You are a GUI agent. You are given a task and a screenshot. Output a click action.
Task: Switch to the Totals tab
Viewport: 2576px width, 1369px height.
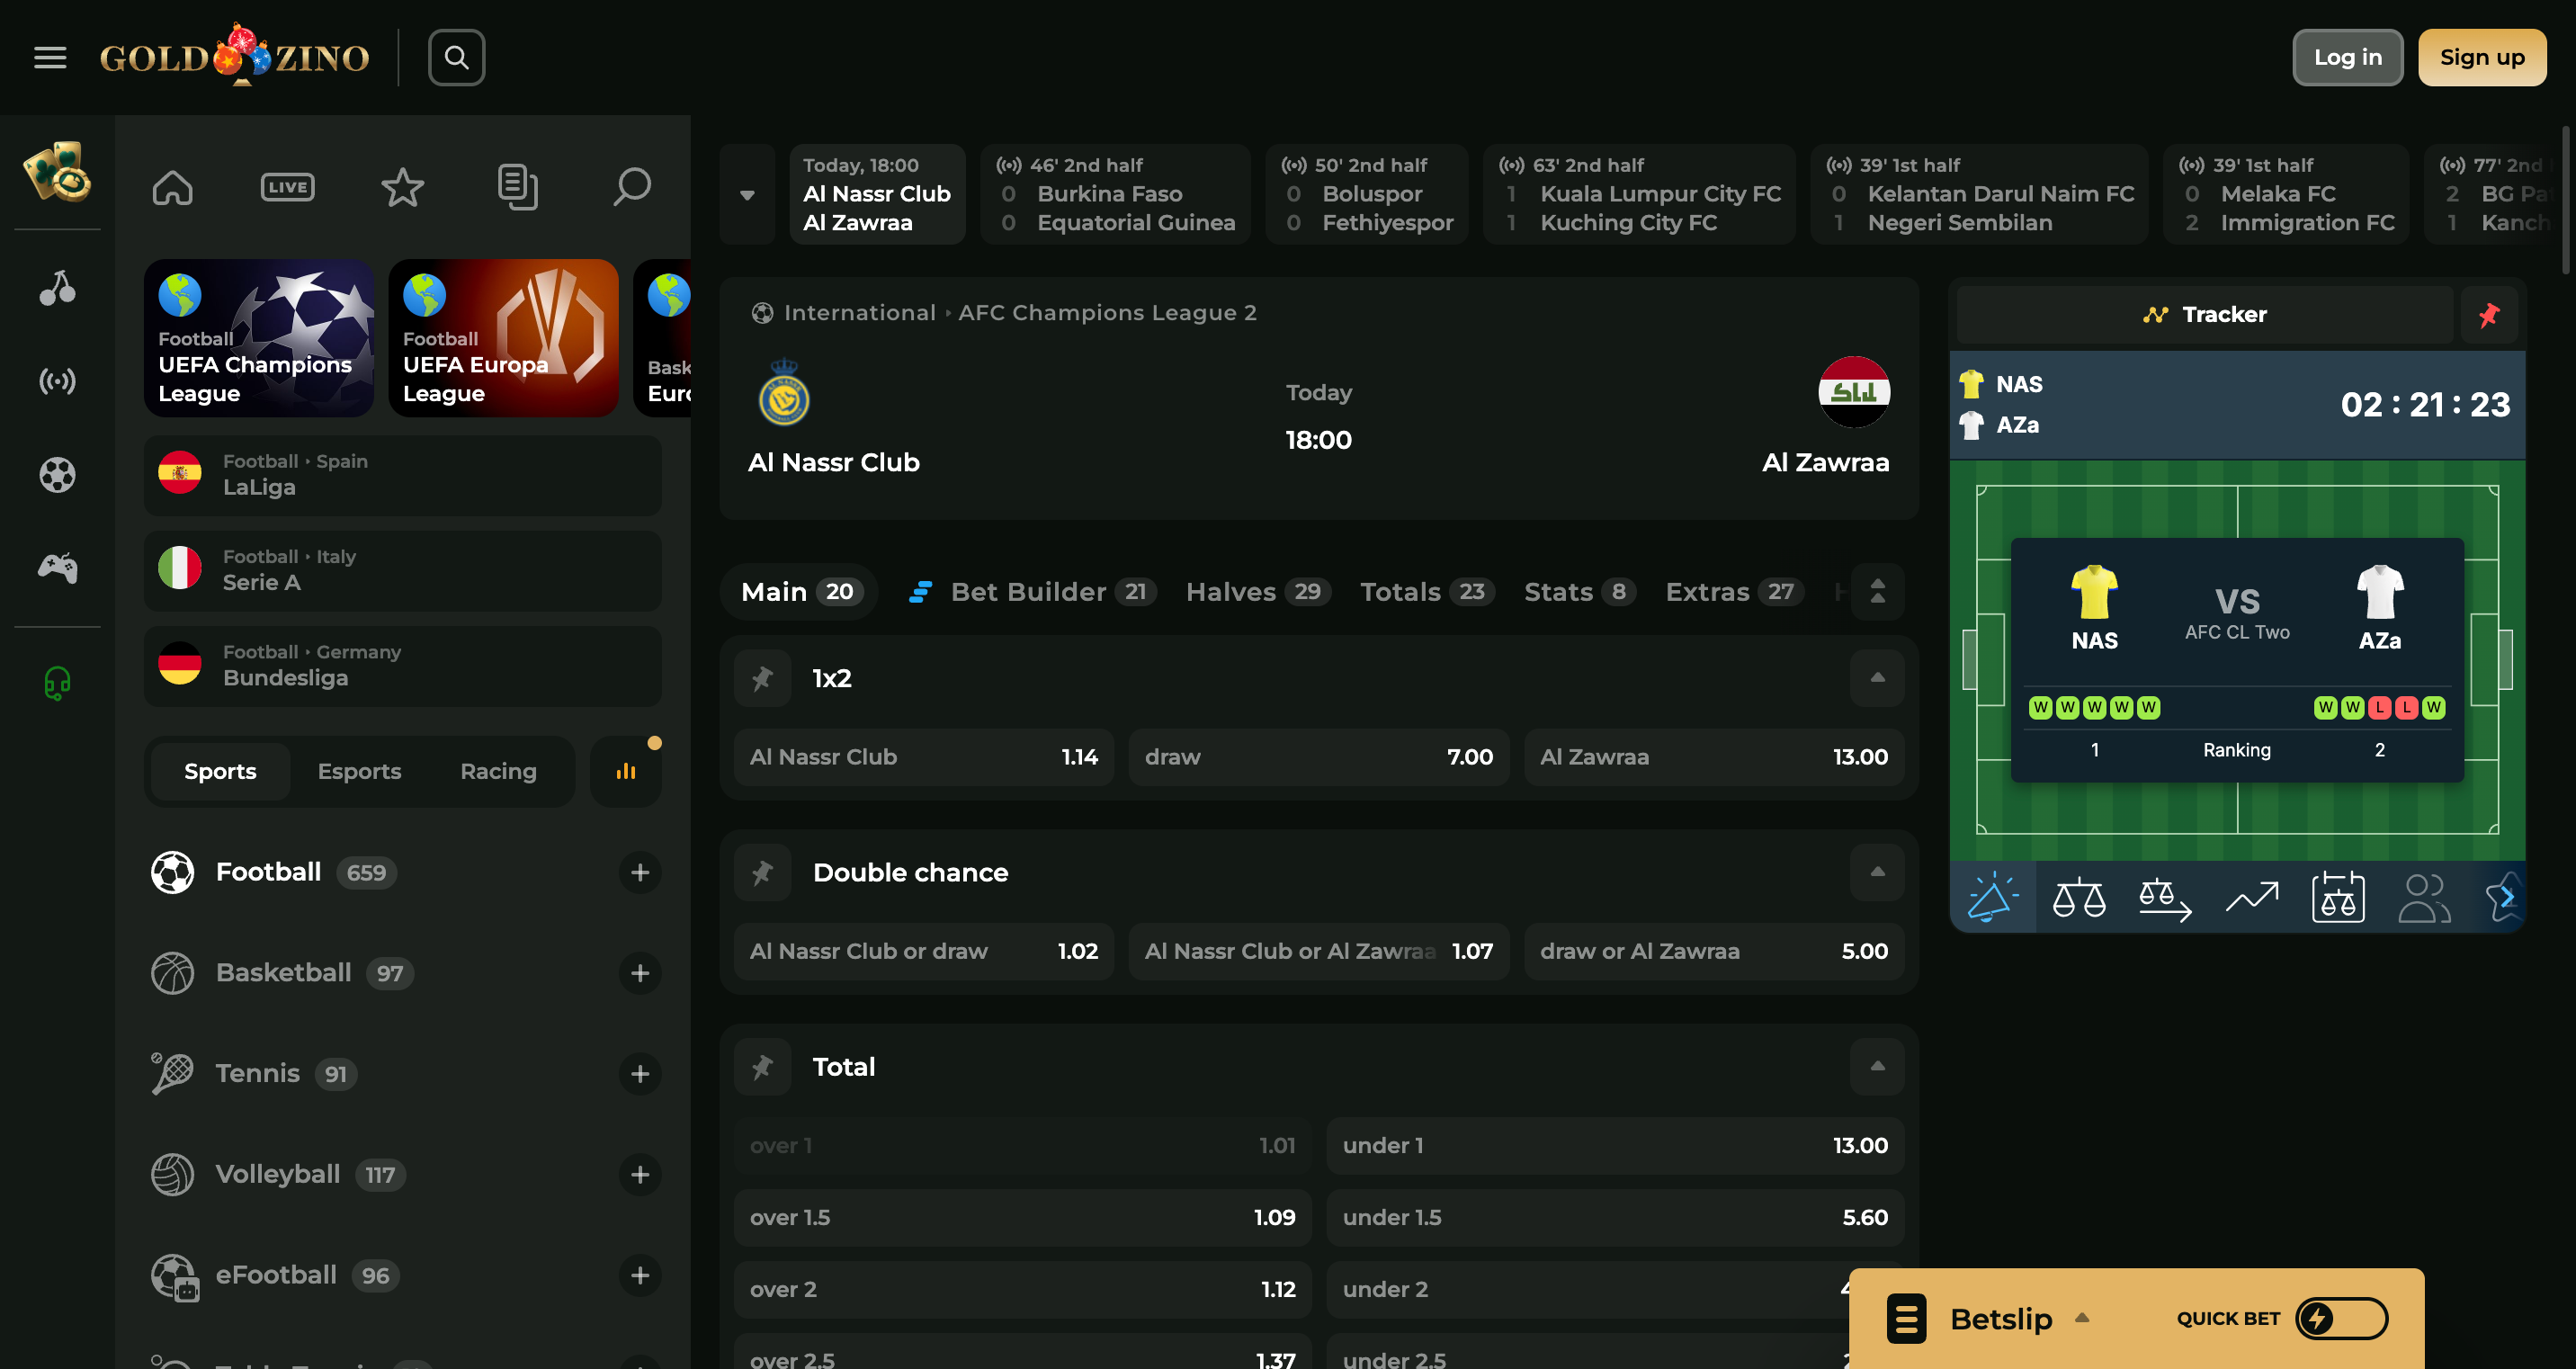[x=1427, y=592]
